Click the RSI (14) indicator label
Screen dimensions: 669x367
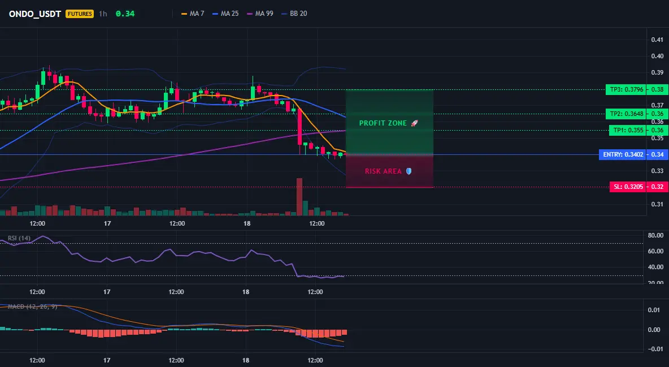19,238
